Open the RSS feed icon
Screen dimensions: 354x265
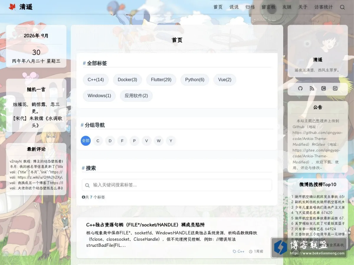312,88
